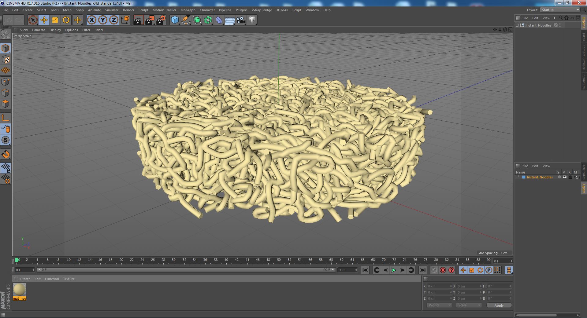Toggle Instant_Noodles editor visibility dots
The height and width of the screenshot is (318, 587).
(560, 25)
